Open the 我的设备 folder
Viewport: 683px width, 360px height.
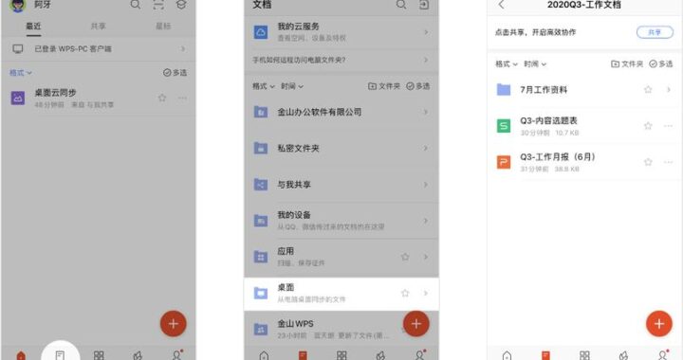tap(341, 221)
